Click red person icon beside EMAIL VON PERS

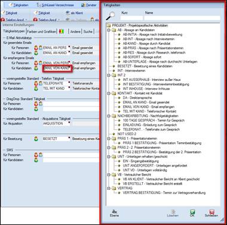click(x=36, y=63)
